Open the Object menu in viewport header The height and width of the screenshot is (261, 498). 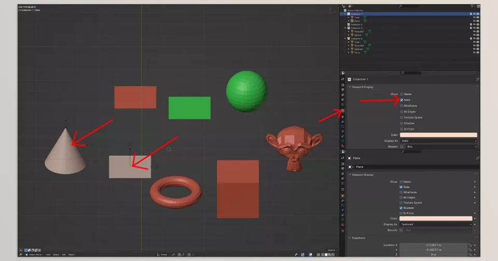pos(72,255)
